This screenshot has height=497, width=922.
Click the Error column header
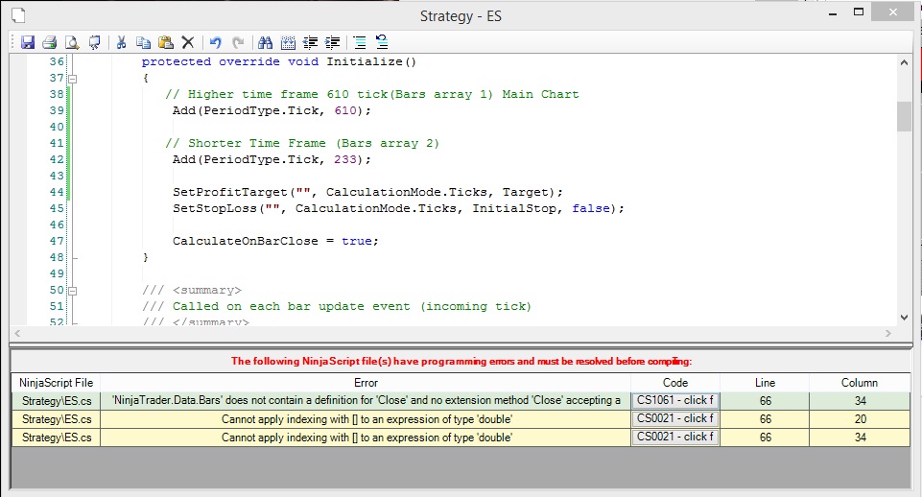(366, 383)
